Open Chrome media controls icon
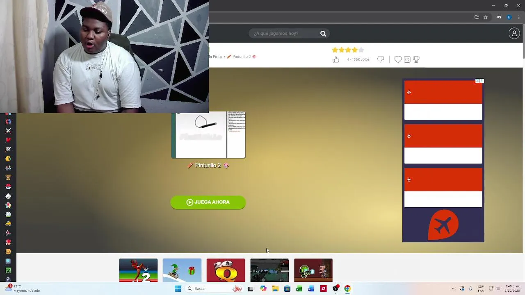 coord(499,17)
